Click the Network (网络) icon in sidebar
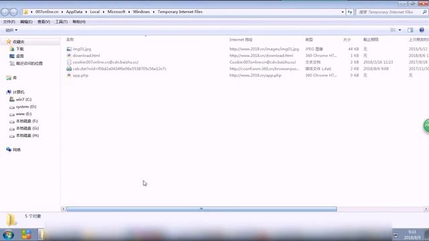This screenshot has height=241, width=429. pyautogui.click(x=9, y=149)
